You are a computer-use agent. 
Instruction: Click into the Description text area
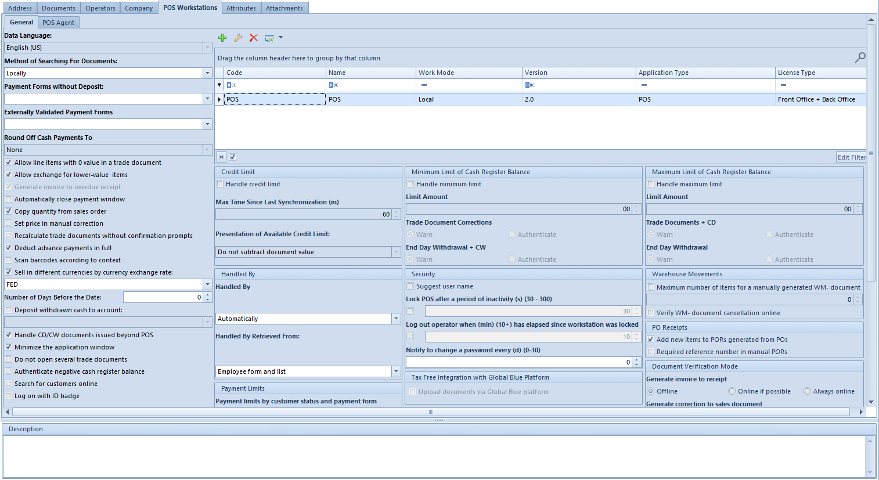tap(434, 456)
